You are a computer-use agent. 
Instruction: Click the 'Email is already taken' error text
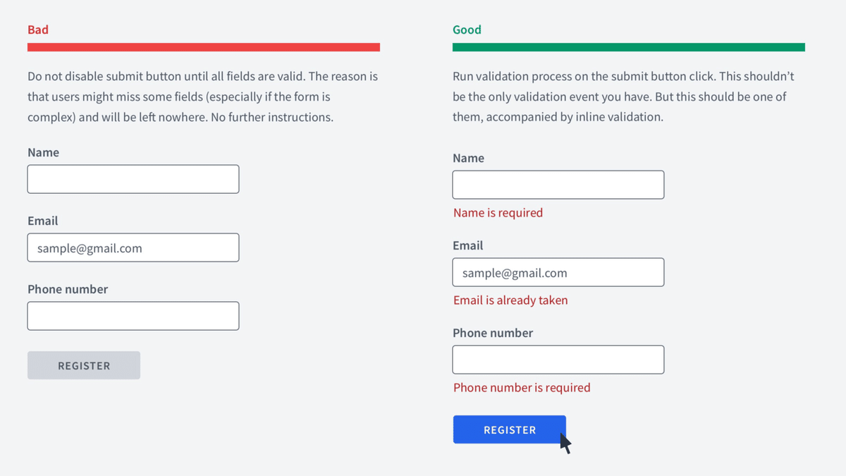(x=510, y=300)
